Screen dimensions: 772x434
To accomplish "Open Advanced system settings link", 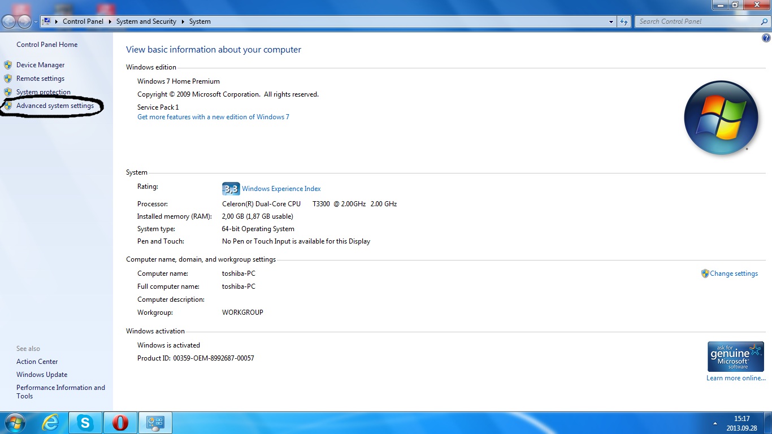I will click(55, 106).
